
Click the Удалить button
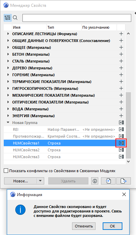coord(68,181)
